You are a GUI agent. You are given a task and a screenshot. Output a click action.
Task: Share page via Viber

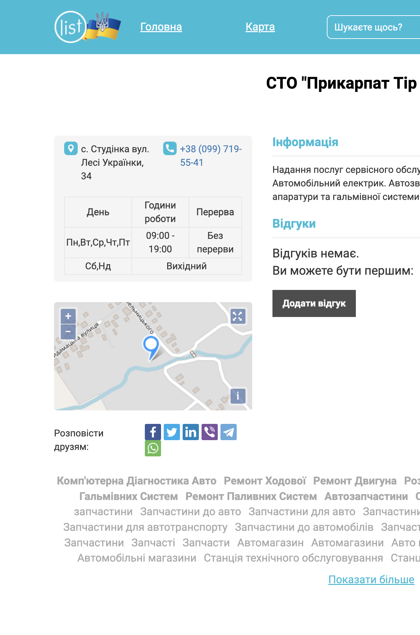click(x=210, y=432)
